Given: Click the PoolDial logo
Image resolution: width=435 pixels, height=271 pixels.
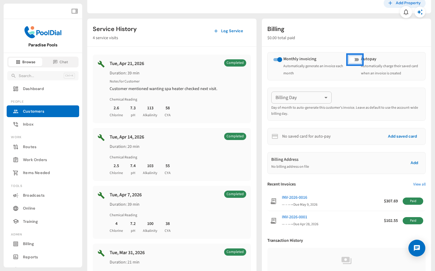Looking at the screenshot, I should (x=43, y=32).
